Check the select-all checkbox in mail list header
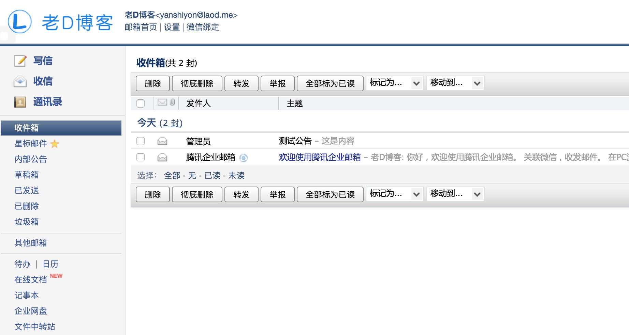The image size is (629, 335). pos(140,103)
